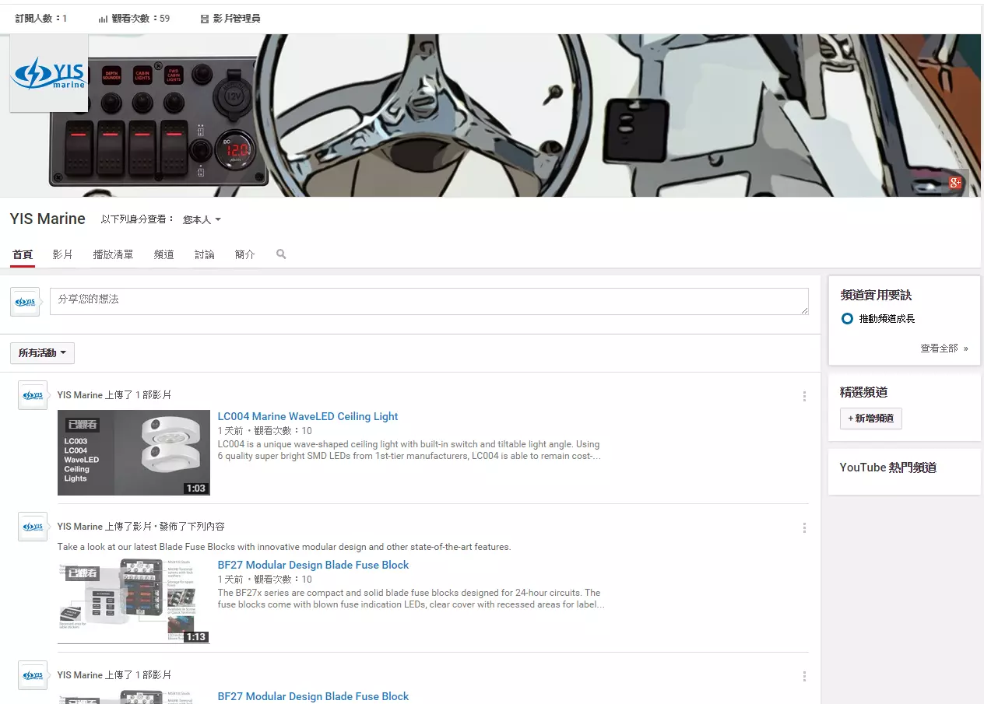984x704 pixels.
Task: Click the channel search magnifier icon
Action: (x=281, y=254)
